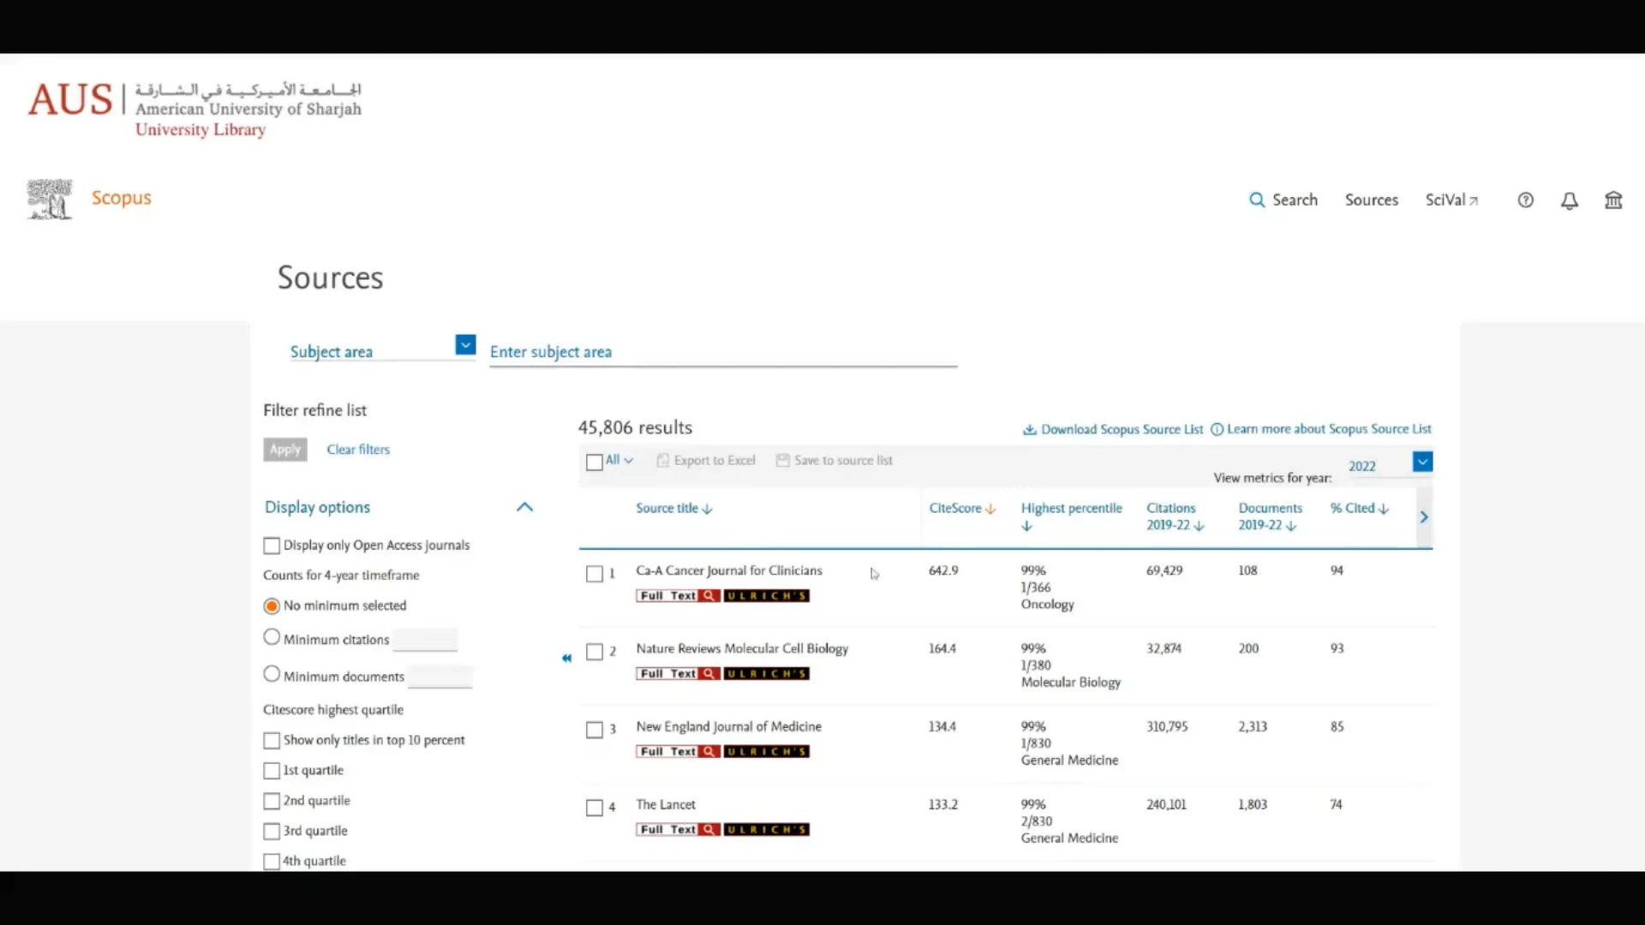Viewport: 1645px width, 925px height.
Task: Select the Minimum citations radio button
Action: pyautogui.click(x=272, y=637)
